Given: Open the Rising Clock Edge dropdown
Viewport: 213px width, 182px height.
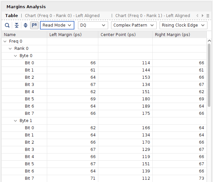Looking at the screenshot, I should [183, 25].
